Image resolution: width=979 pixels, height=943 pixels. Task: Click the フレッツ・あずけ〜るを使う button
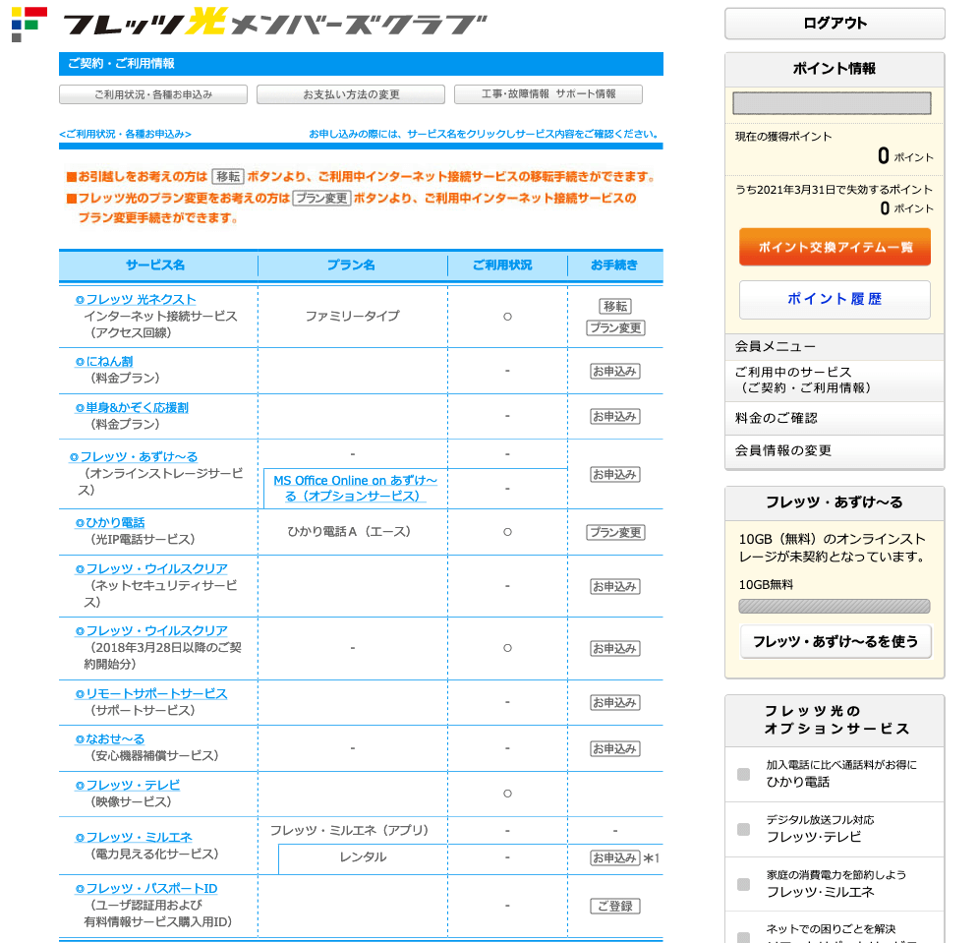[x=835, y=641]
